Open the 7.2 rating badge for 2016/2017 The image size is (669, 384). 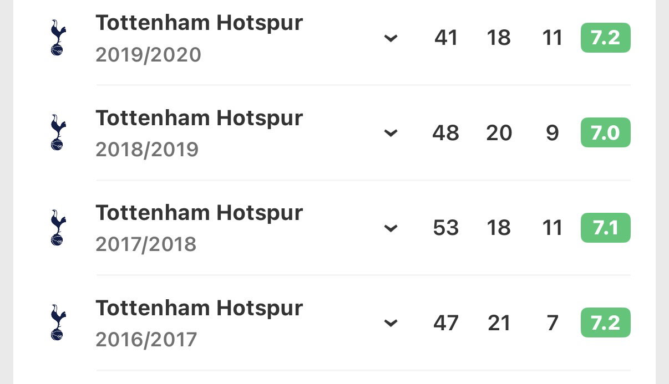[606, 322]
